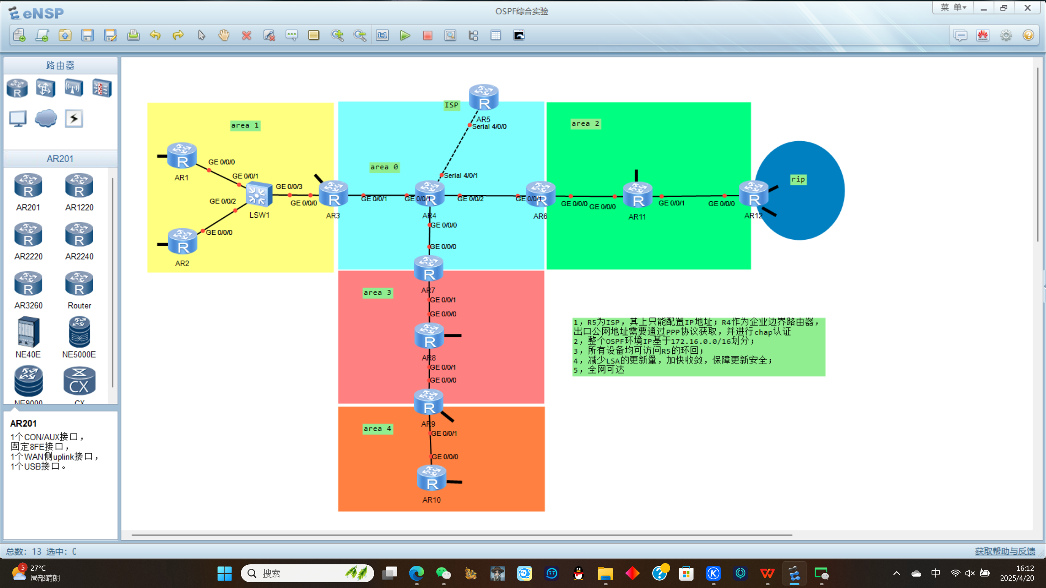Click the Save topology floppy icon

[88, 36]
